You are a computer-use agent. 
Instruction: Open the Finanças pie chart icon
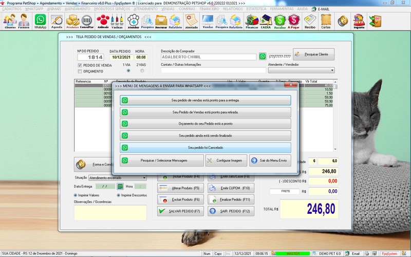(252, 21)
